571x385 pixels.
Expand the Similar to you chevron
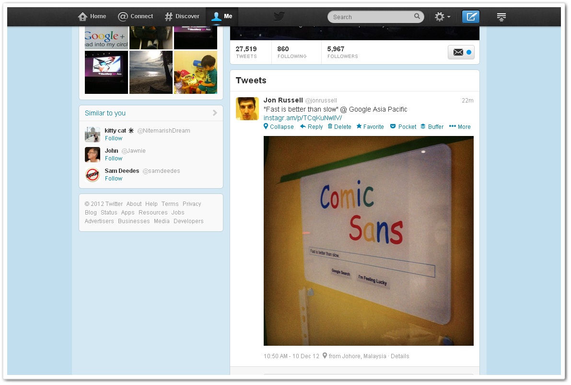(215, 113)
